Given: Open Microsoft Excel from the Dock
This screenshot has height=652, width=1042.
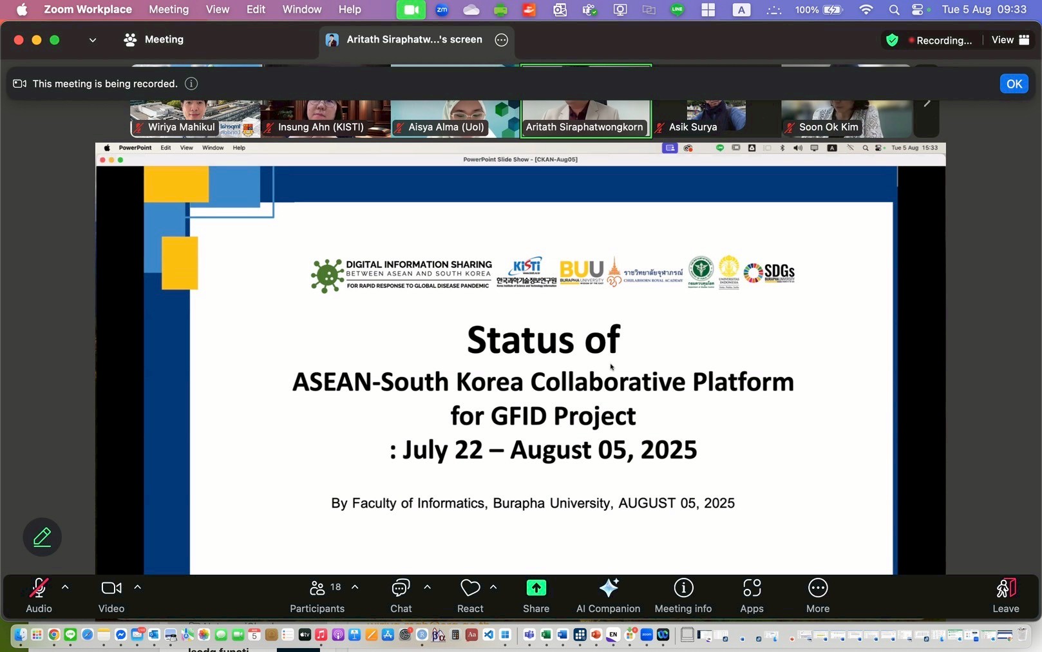Looking at the screenshot, I should [546, 635].
